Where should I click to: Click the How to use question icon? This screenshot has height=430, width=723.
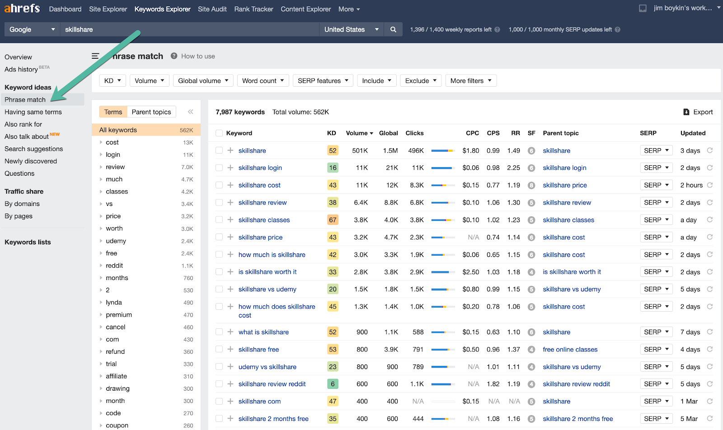click(174, 56)
